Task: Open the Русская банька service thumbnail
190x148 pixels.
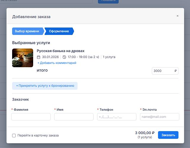Action: tap(22, 58)
